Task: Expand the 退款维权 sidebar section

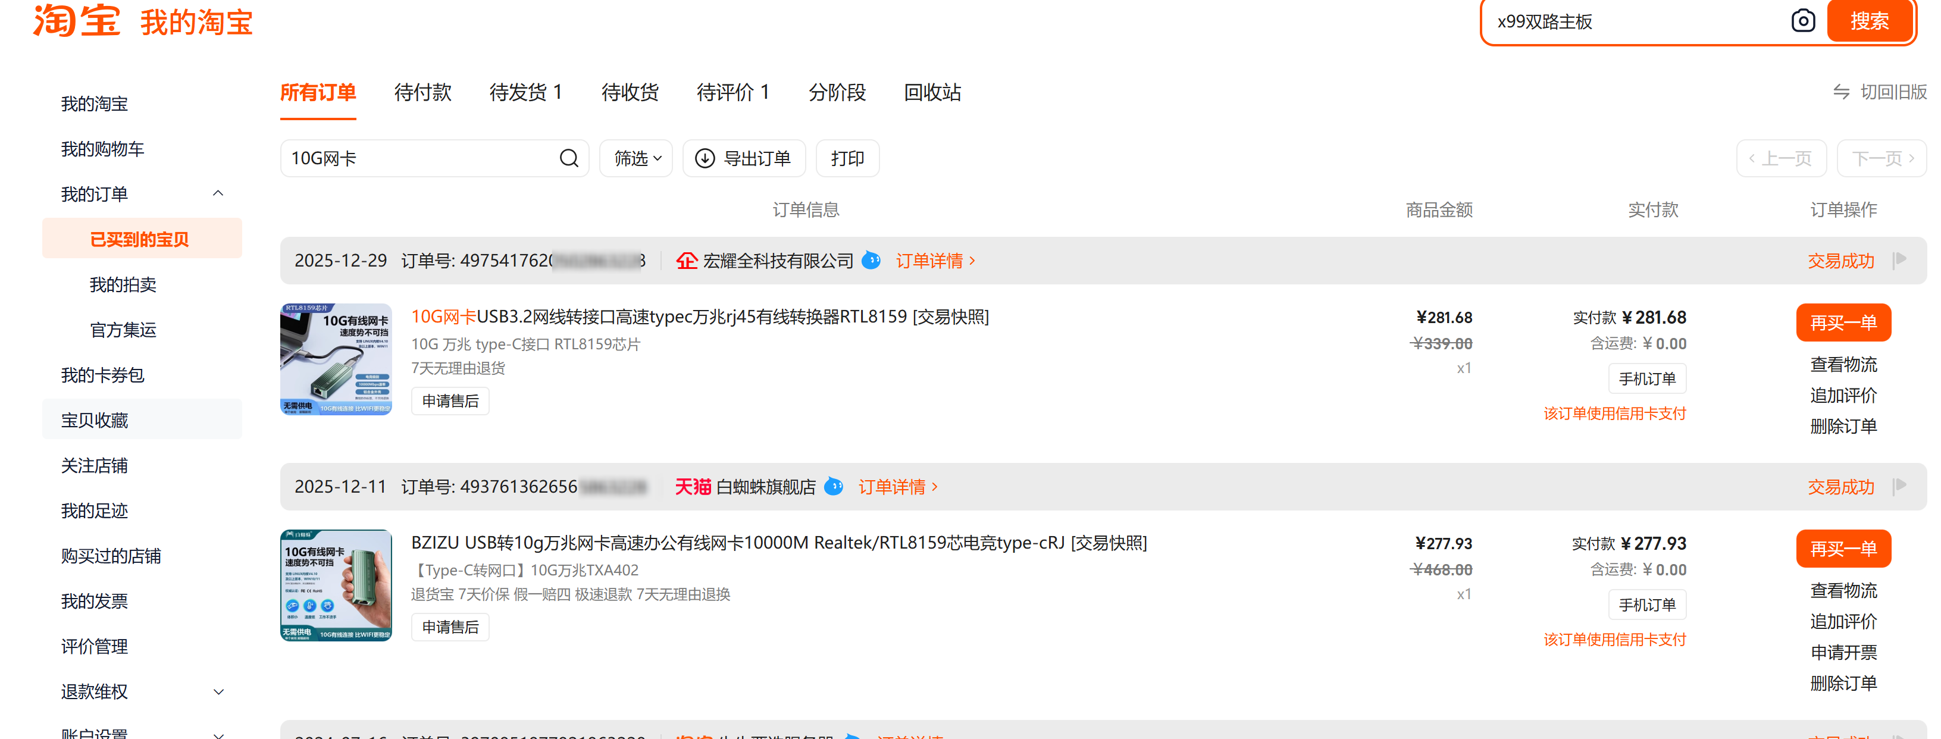Action: pos(218,691)
